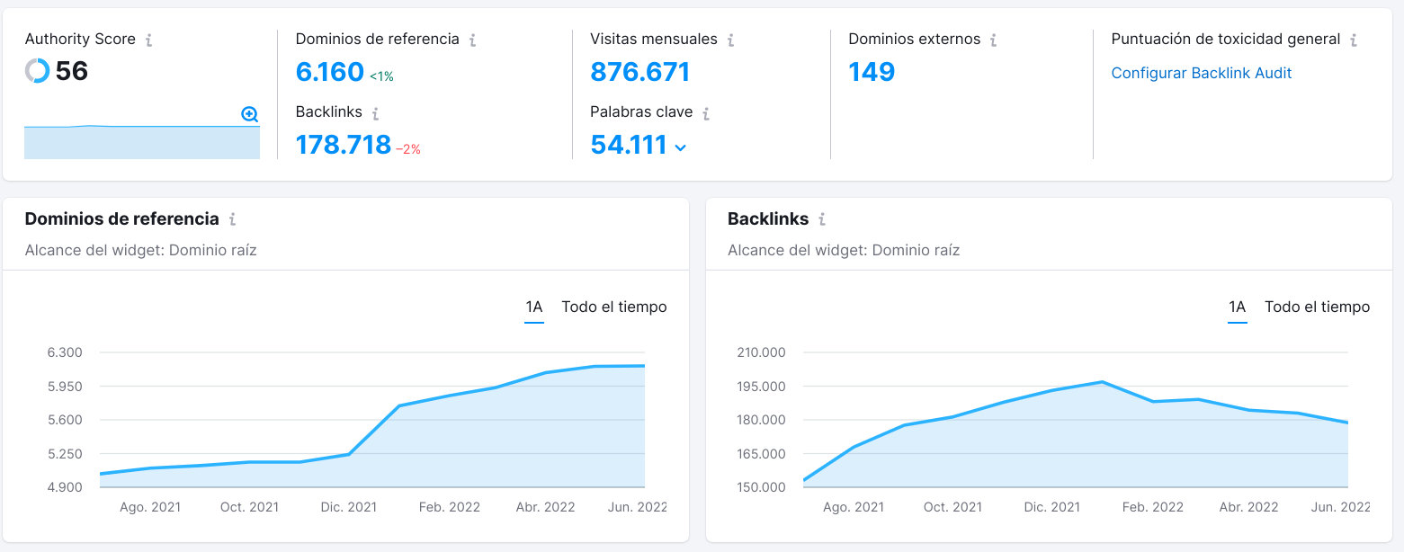
Task: Click info icon in Backlinks widget title
Action: [x=822, y=219]
